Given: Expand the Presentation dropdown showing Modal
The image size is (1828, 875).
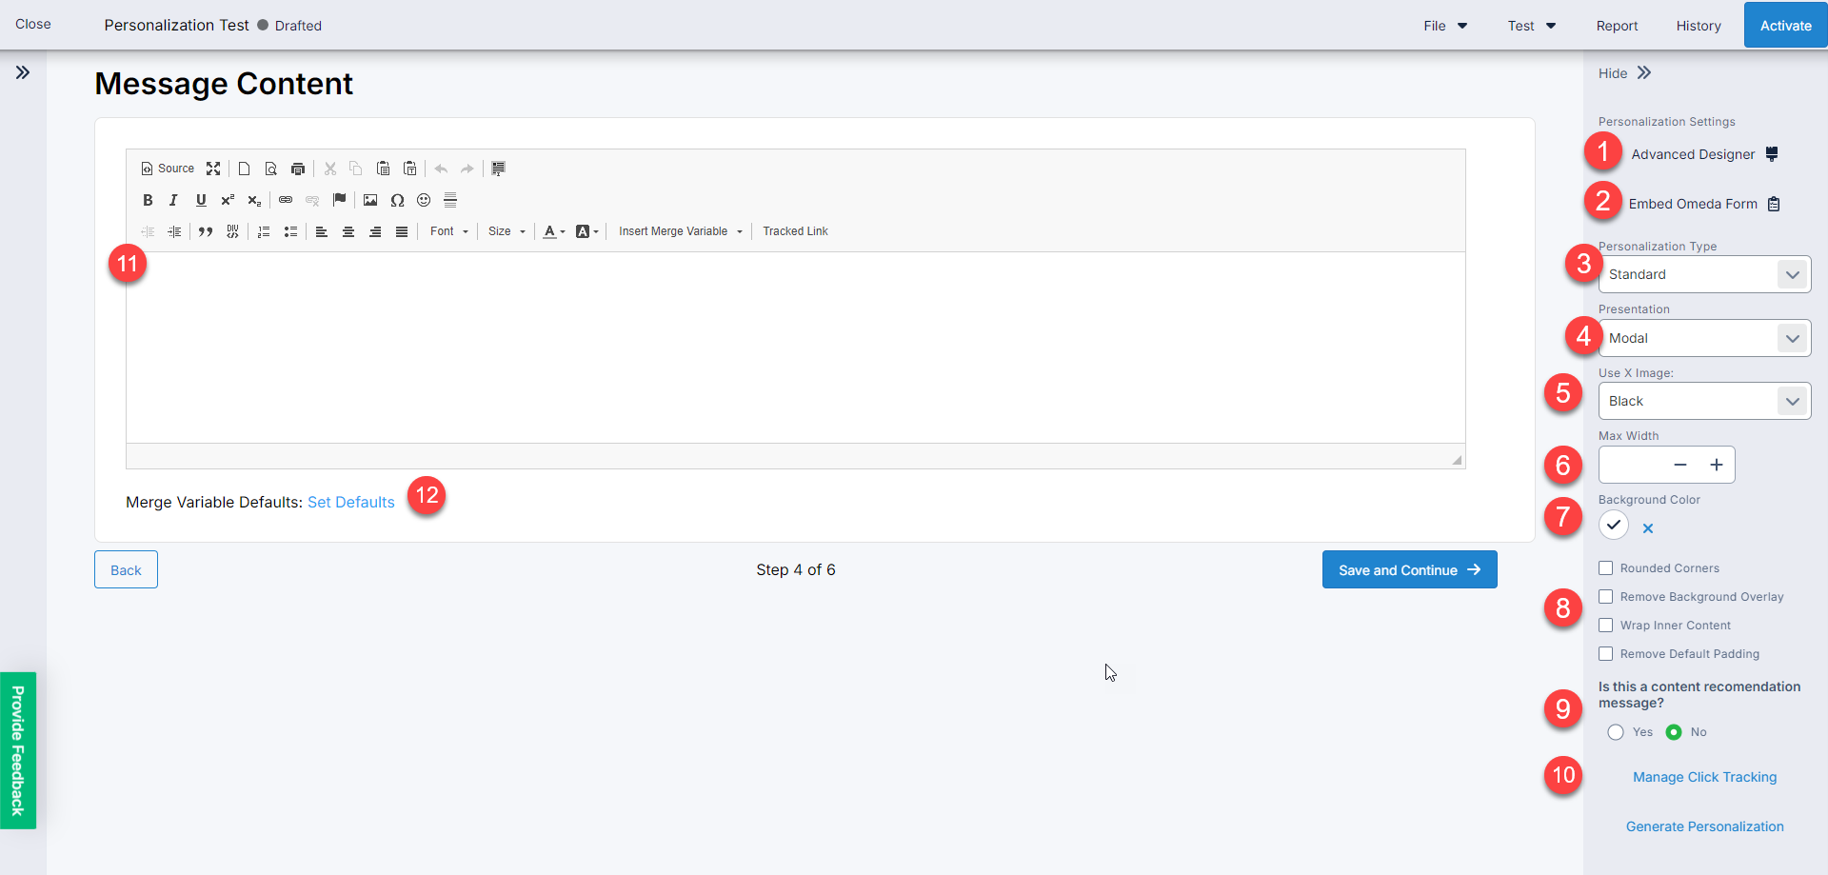Looking at the screenshot, I should [x=1704, y=338].
